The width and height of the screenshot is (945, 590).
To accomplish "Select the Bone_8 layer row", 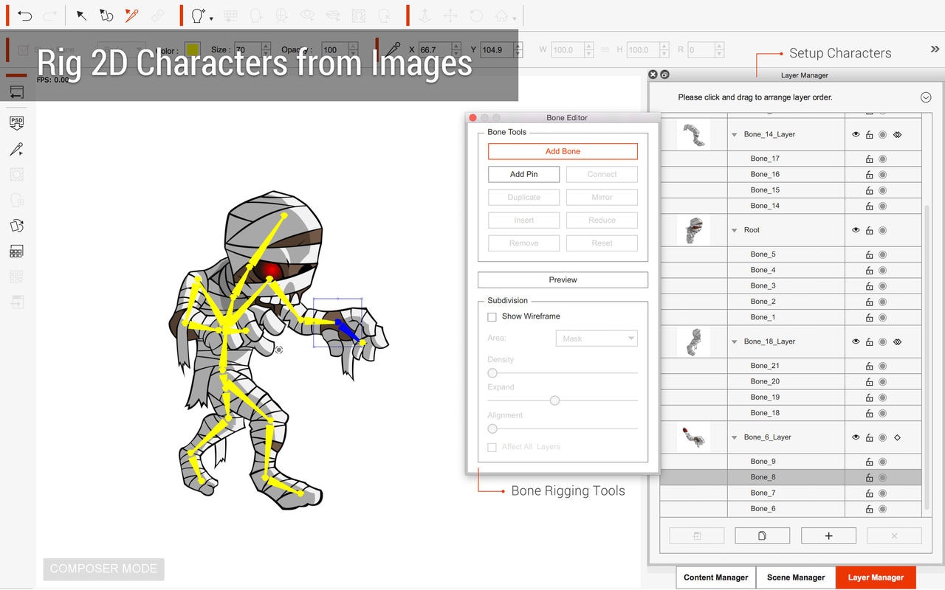I will point(762,476).
